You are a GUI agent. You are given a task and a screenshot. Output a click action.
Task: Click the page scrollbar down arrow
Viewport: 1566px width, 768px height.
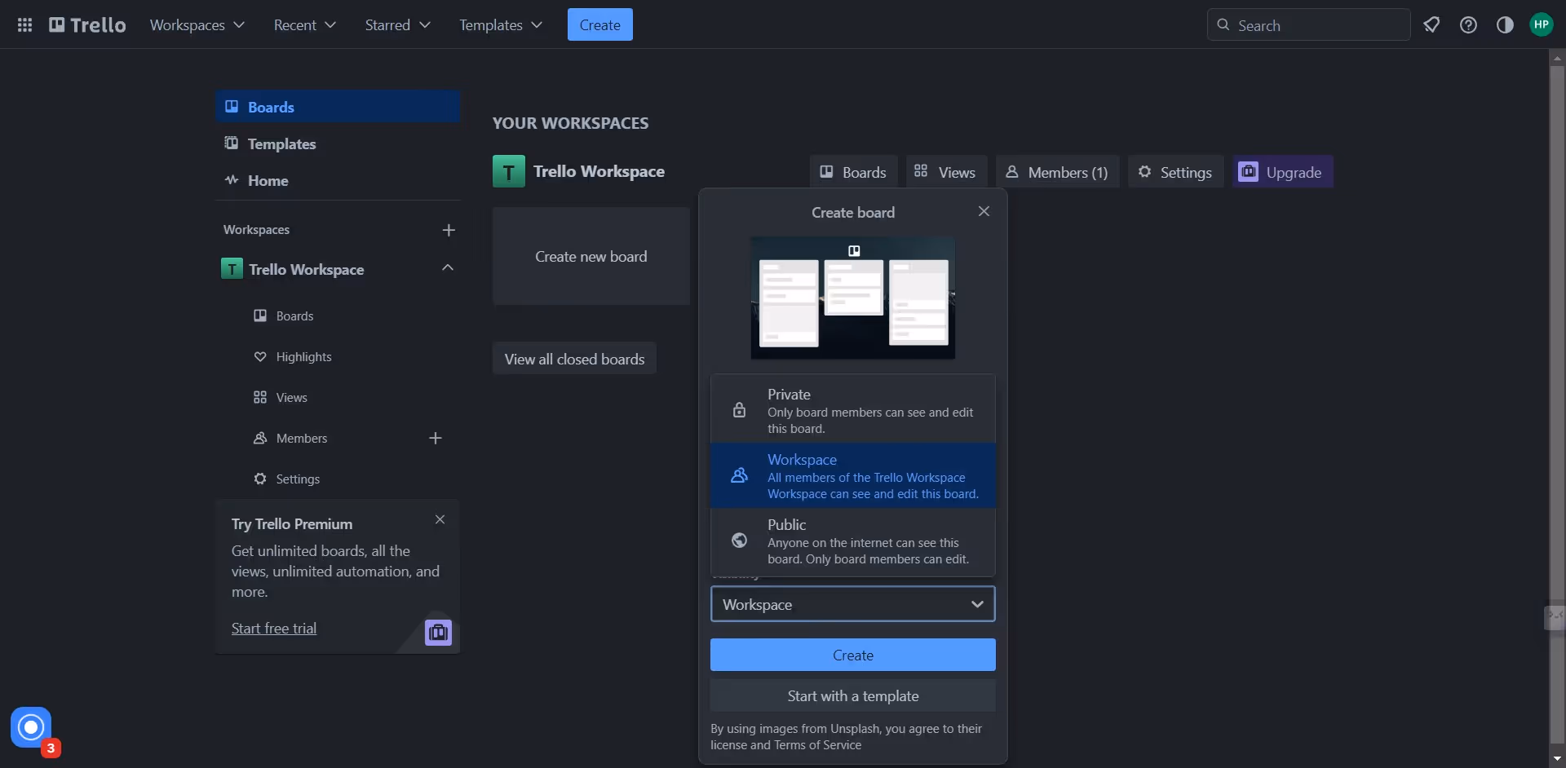coord(1557,759)
